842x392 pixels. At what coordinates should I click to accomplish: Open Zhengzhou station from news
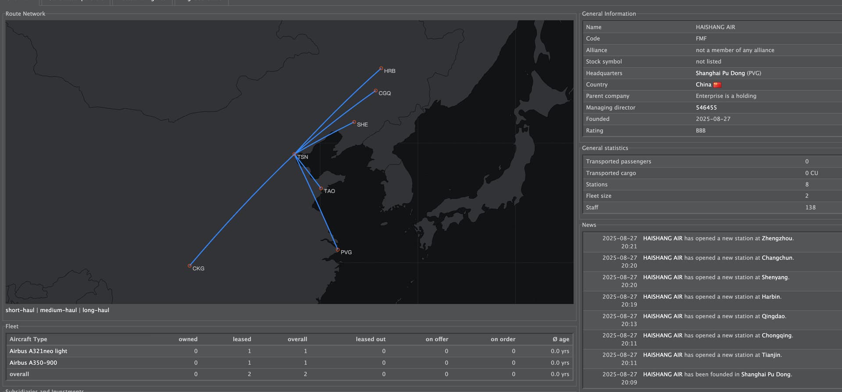point(777,239)
